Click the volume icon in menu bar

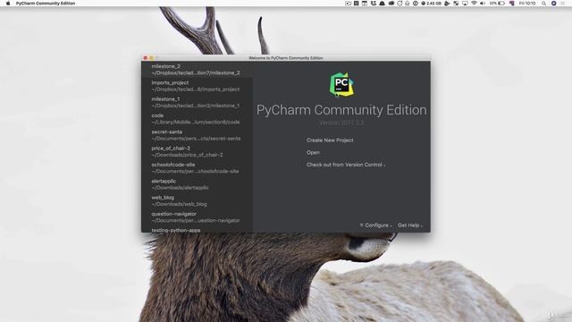pos(483,4)
